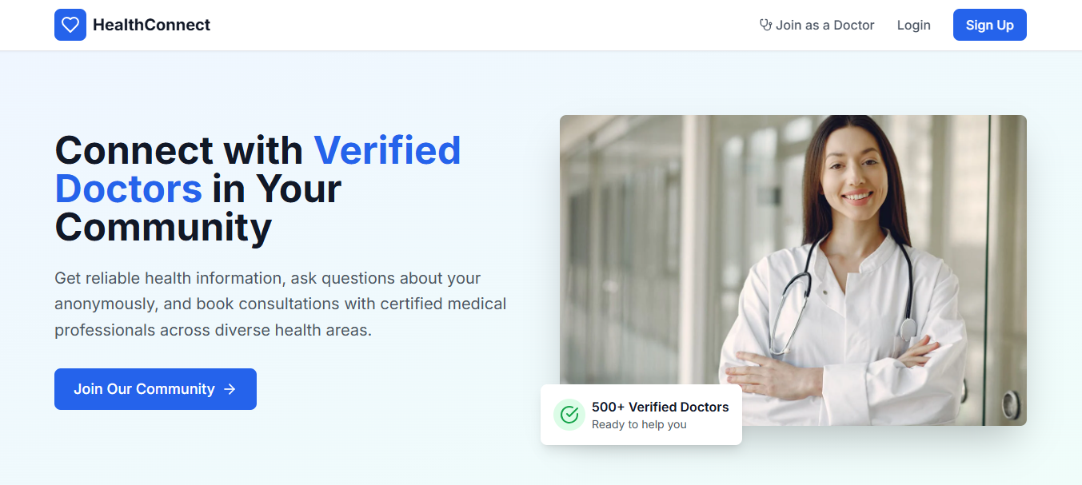Image resolution: width=1082 pixels, height=485 pixels.
Task: Select the HealthConnect brand name text
Action: 151,25
